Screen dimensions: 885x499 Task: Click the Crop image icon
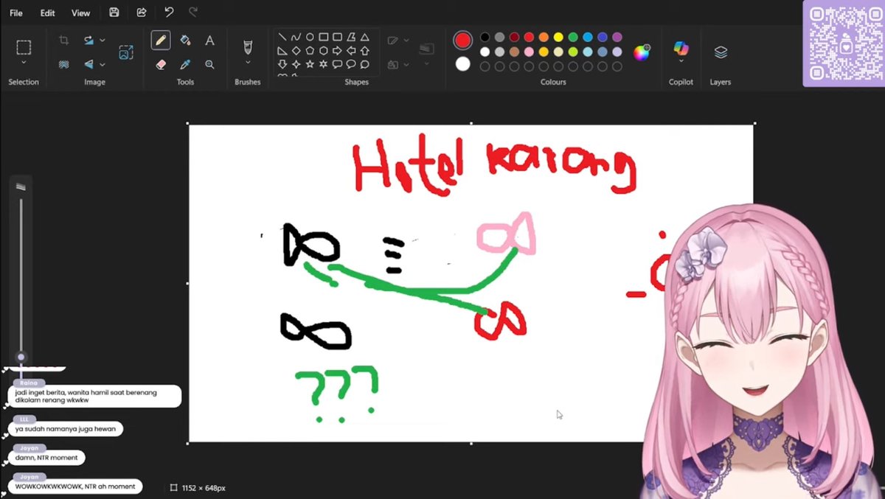[64, 40]
